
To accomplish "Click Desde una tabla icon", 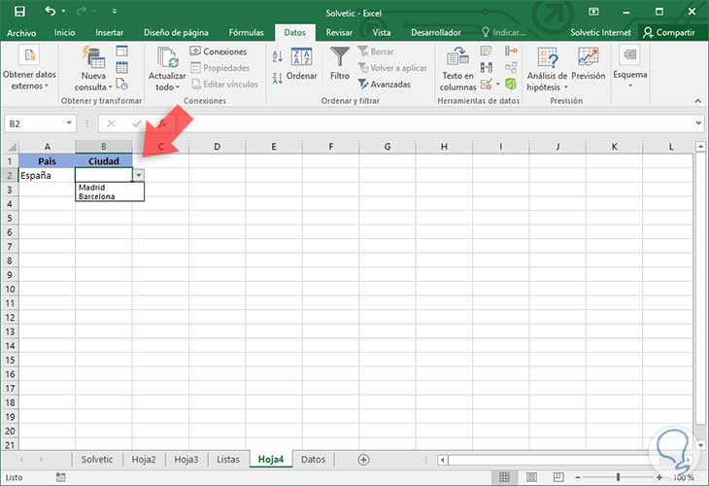I will pyautogui.click(x=122, y=67).
